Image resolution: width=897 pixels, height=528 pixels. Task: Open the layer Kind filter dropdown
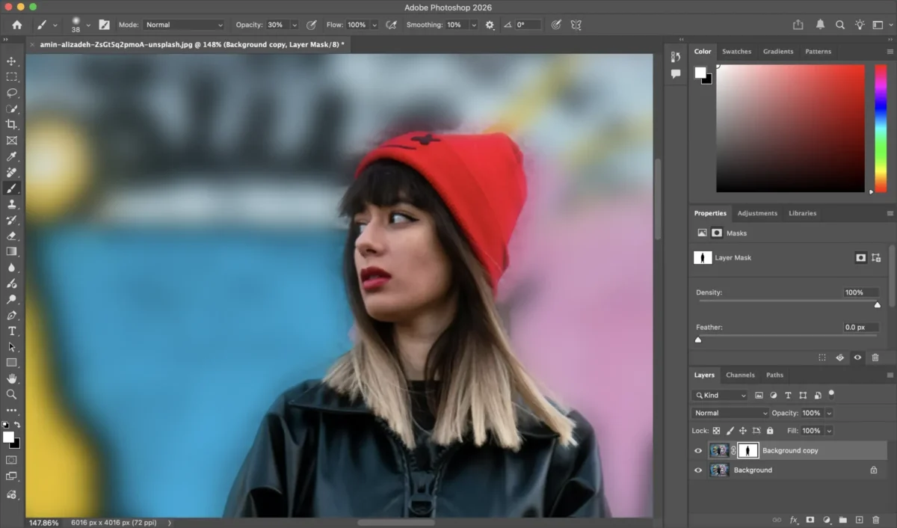(720, 395)
